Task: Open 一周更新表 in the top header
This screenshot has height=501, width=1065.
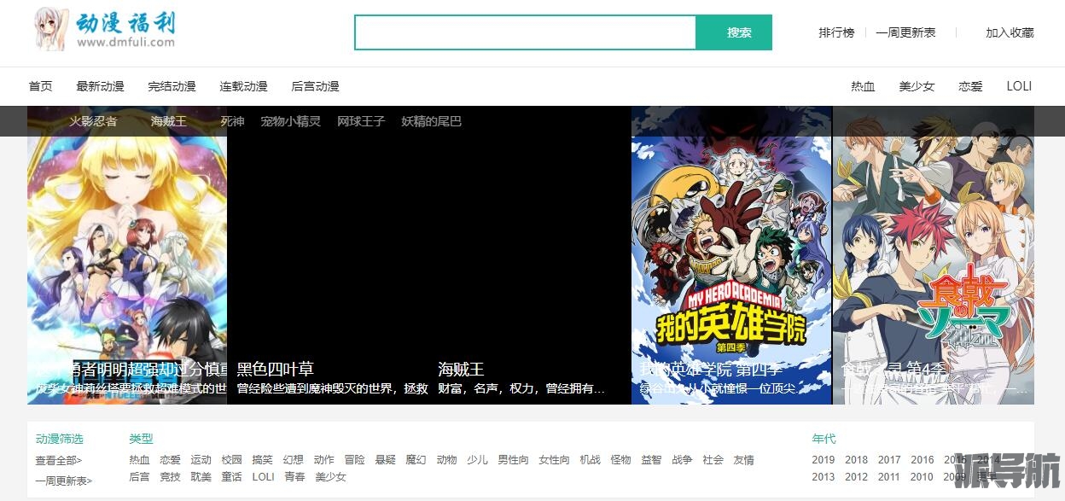Action: click(905, 32)
